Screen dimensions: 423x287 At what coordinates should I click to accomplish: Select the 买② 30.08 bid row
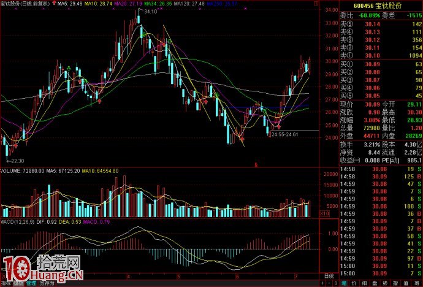pyautogui.click(x=381, y=72)
